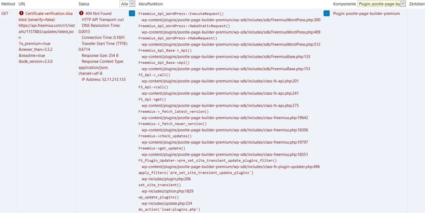Click Freemius_Api_WordPress::MakeStaticRequest() in the stack
This screenshot has height=213, width=425.
point(184,26)
